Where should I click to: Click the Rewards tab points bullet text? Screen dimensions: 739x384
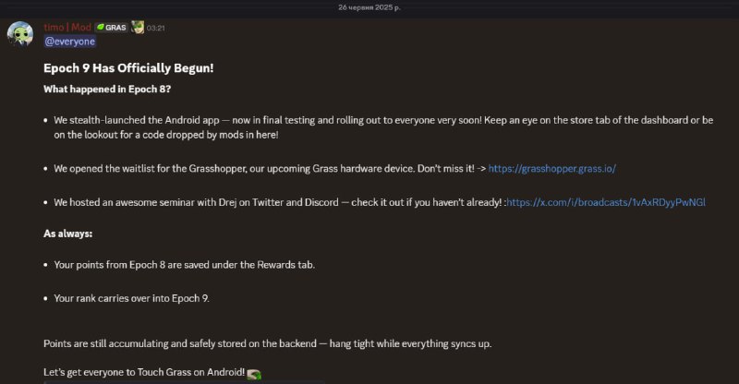[x=184, y=265]
